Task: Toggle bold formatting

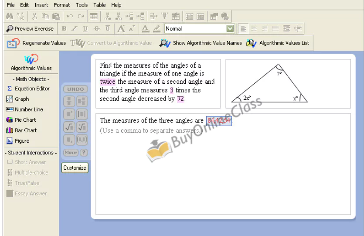Action: [64, 29]
